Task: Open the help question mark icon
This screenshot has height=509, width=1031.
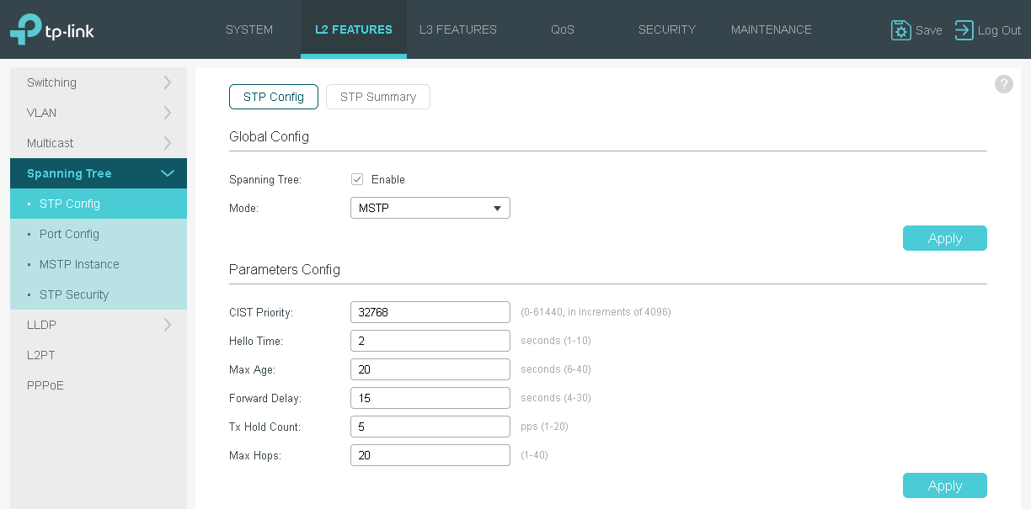Action: 1004,84
